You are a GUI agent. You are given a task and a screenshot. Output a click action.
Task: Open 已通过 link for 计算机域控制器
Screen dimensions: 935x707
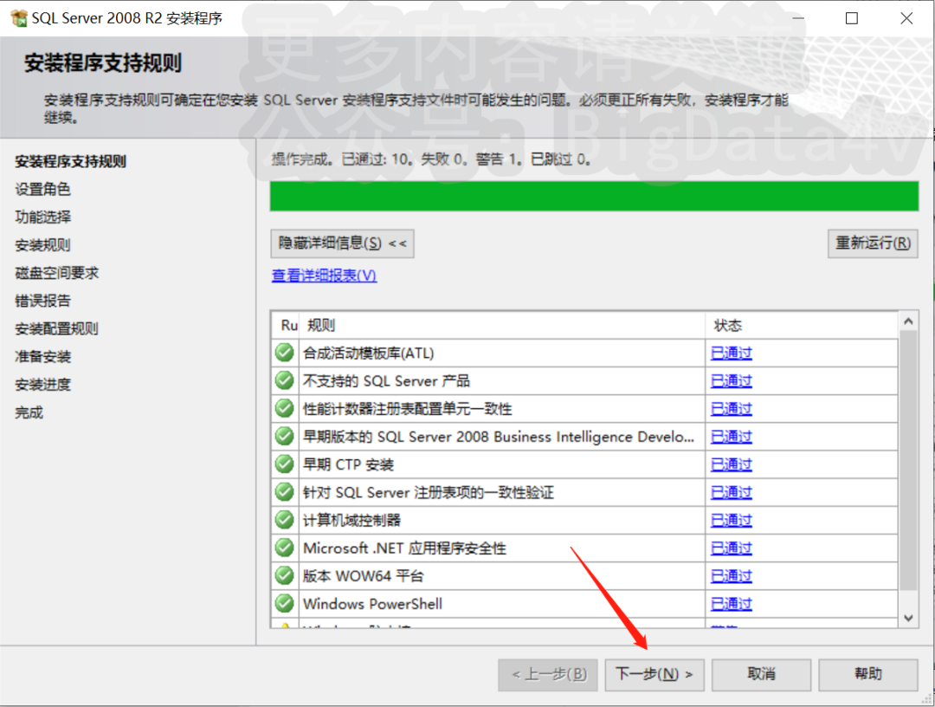coord(731,520)
